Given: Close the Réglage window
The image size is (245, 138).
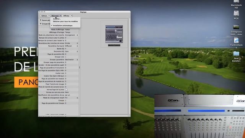Looking at the screenshot, I should [x=40, y=12].
